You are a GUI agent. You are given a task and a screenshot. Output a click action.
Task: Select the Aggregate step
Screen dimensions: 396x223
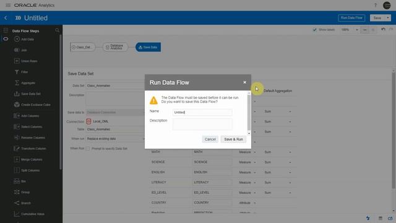coord(25,83)
